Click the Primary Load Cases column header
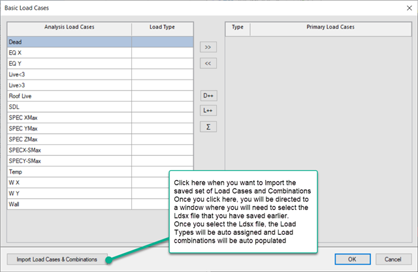Screen dimensions: 418x272 tap(330, 29)
